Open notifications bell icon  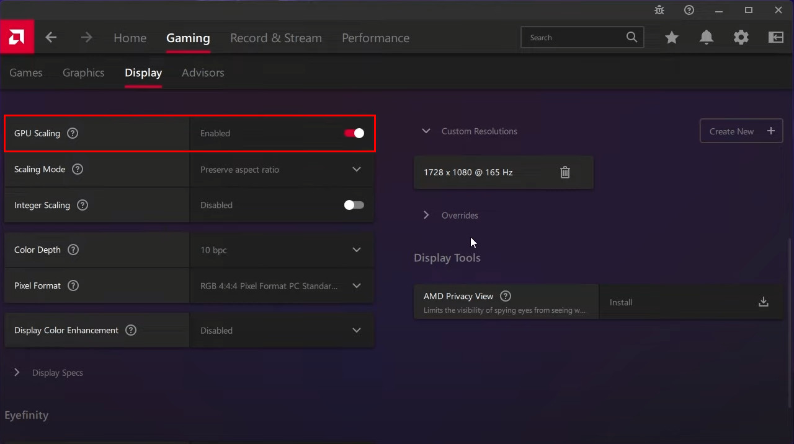(x=707, y=38)
